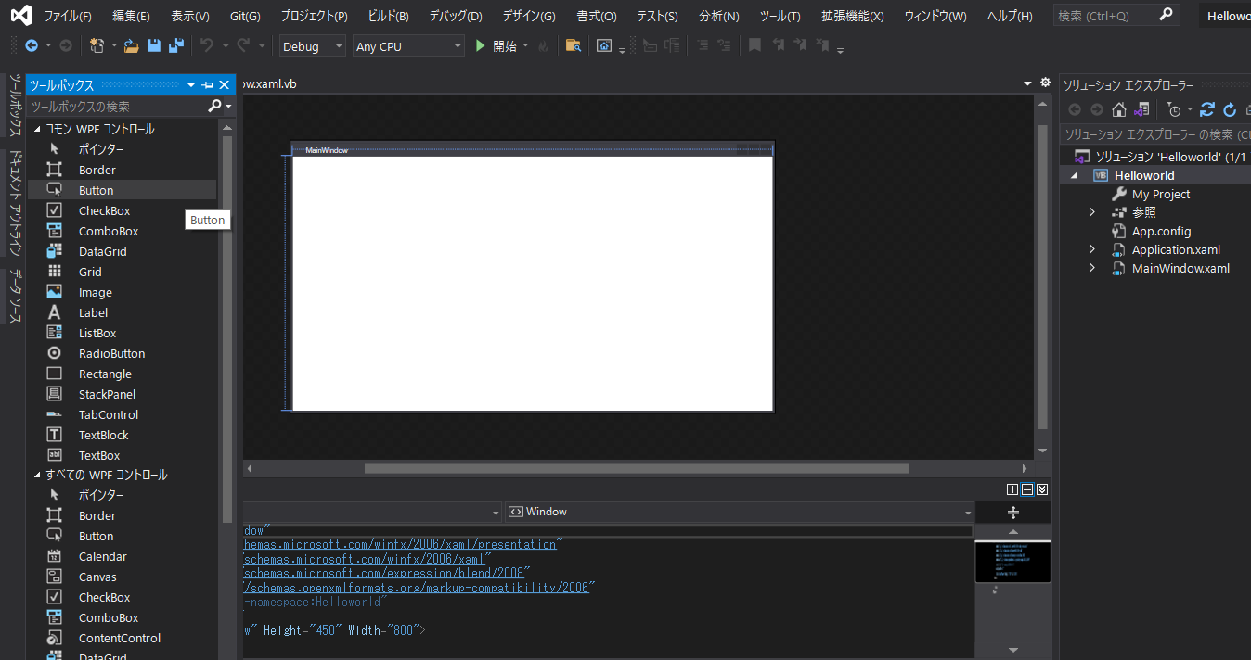This screenshot has height=660, width=1251.
Task: Select CheckBox in common WPF controls
Action: click(104, 210)
